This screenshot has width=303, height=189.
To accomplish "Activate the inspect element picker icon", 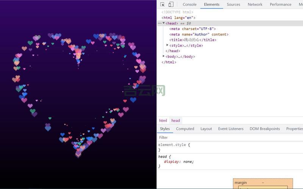I will pyautogui.click(x=162, y=5).
